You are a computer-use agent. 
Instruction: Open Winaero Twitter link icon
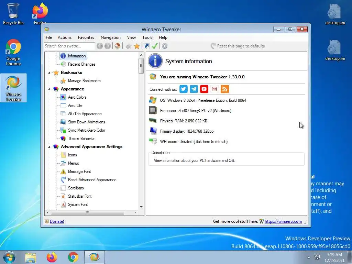tap(184, 89)
